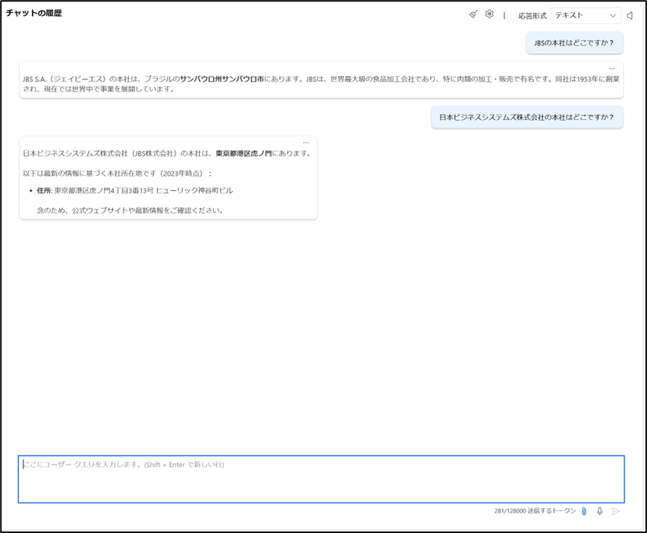Open options menu on 日本ビジネスシステムズ reply
Screen dimensions: 647x533
[306, 142]
